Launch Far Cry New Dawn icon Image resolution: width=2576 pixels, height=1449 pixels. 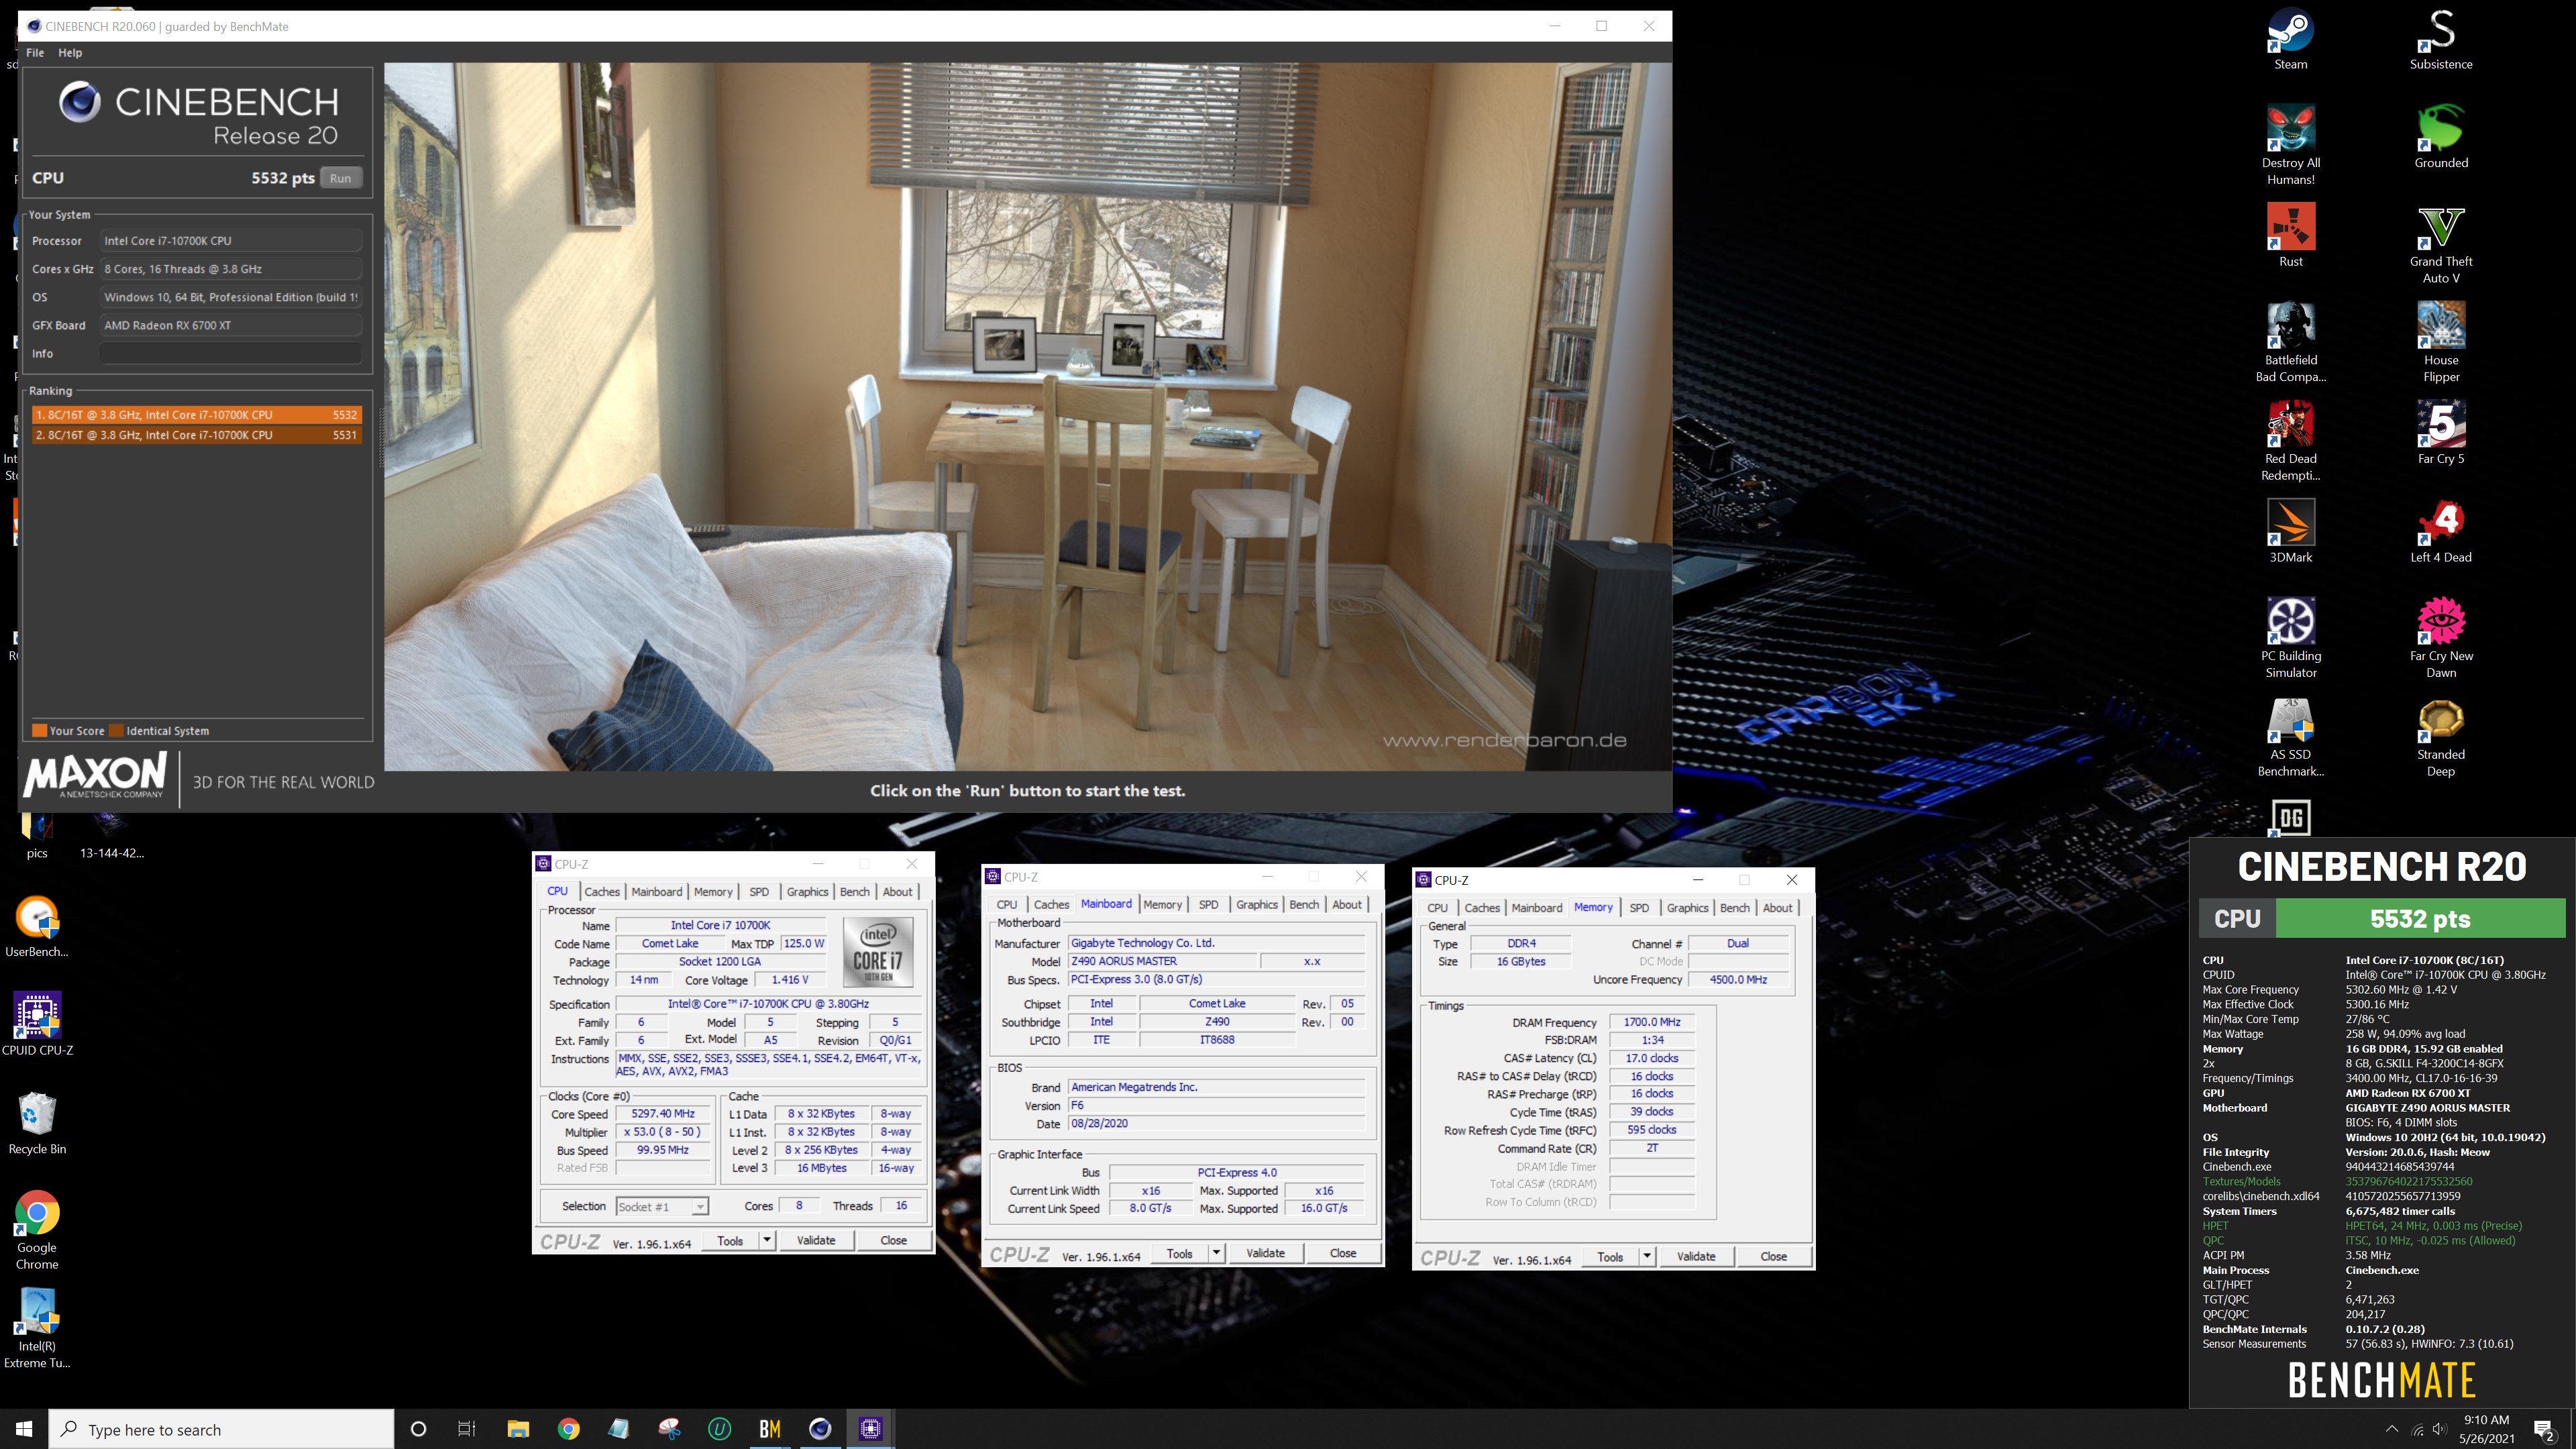[x=2440, y=639]
